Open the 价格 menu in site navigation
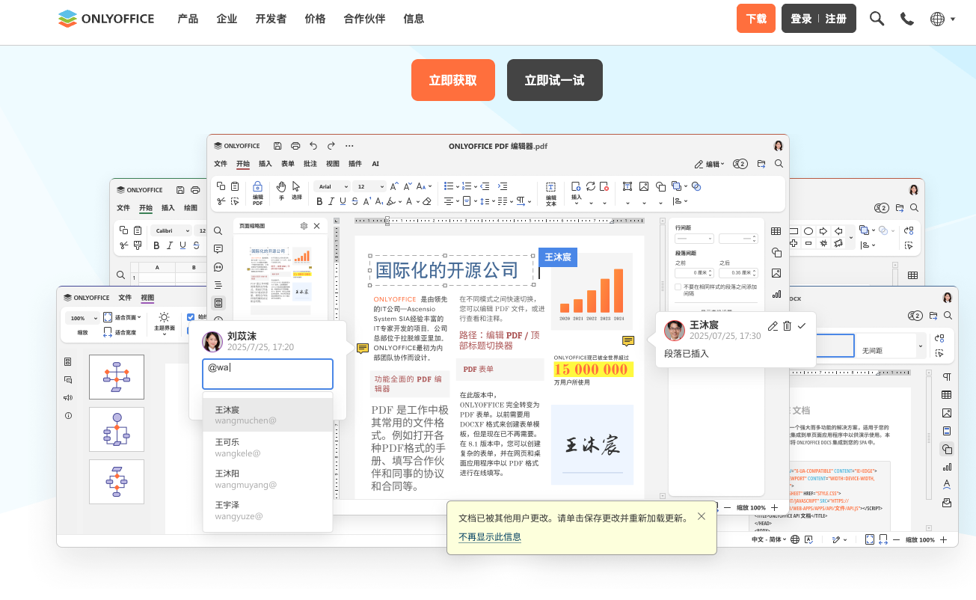Image resolution: width=976 pixels, height=600 pixels. tap(315, 19)
